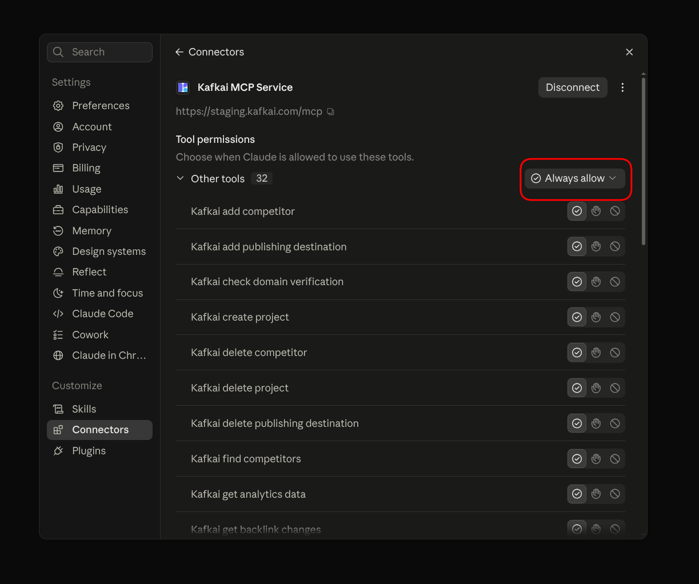This screenshot has width=699, height=584.
Task: Open Design systems settings
Action: coord(99,251)
